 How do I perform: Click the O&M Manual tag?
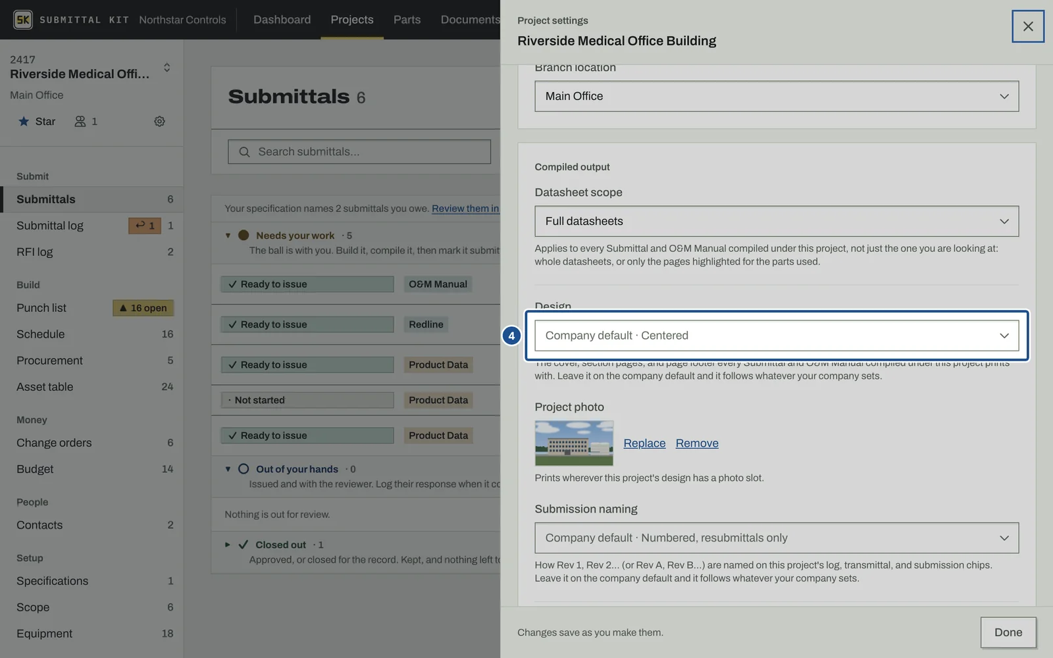point(438,284)
